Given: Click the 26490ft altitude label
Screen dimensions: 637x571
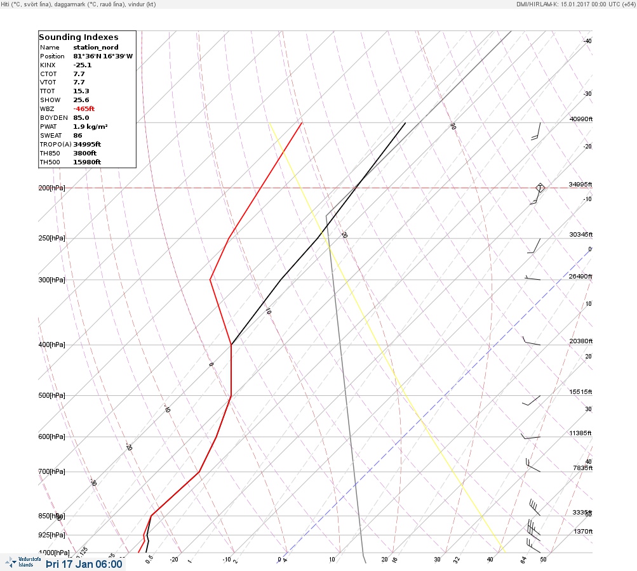Looking at the screenshot, I should point(580,277).
